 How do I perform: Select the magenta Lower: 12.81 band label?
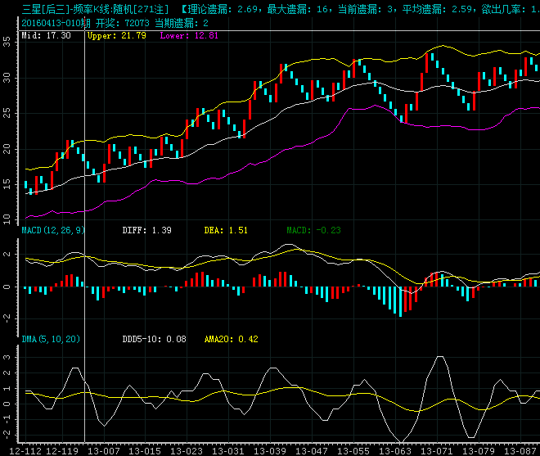pos(189,36)
